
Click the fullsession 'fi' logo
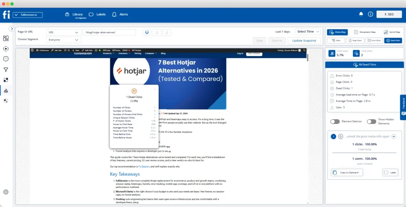tap(6, 15)
